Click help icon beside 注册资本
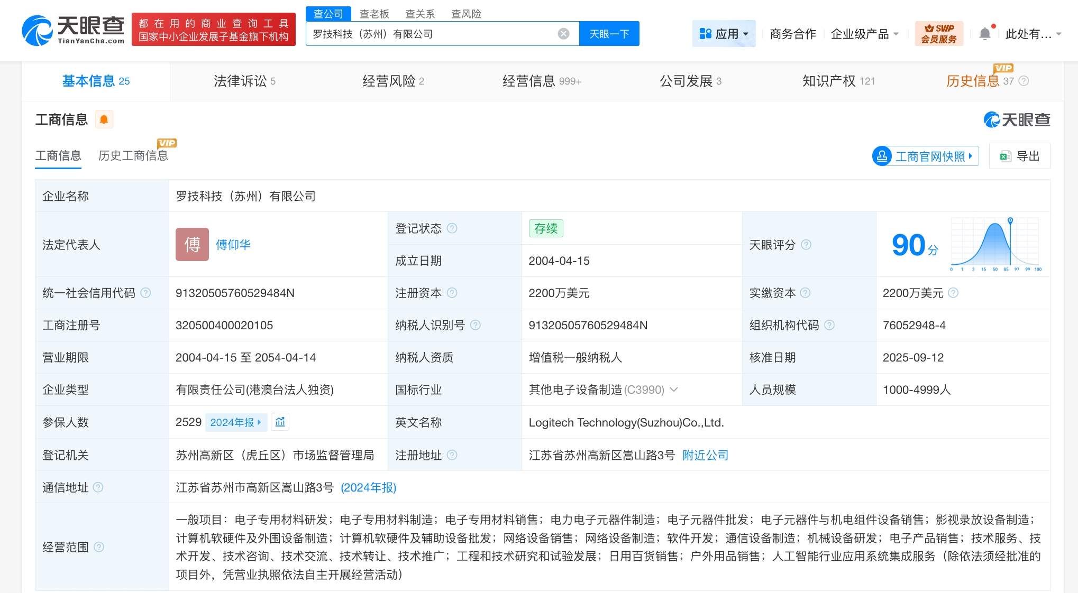Viewport: 1078px width, 593px height. tap(452, 293)
